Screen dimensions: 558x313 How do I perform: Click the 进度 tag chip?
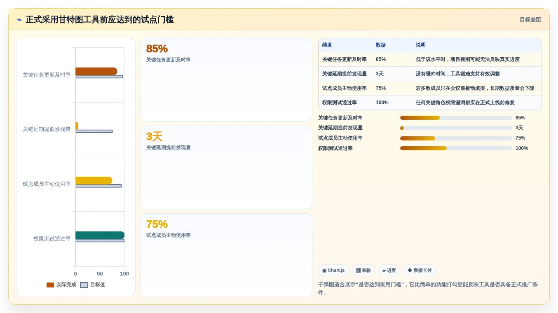tap(389, 271)
